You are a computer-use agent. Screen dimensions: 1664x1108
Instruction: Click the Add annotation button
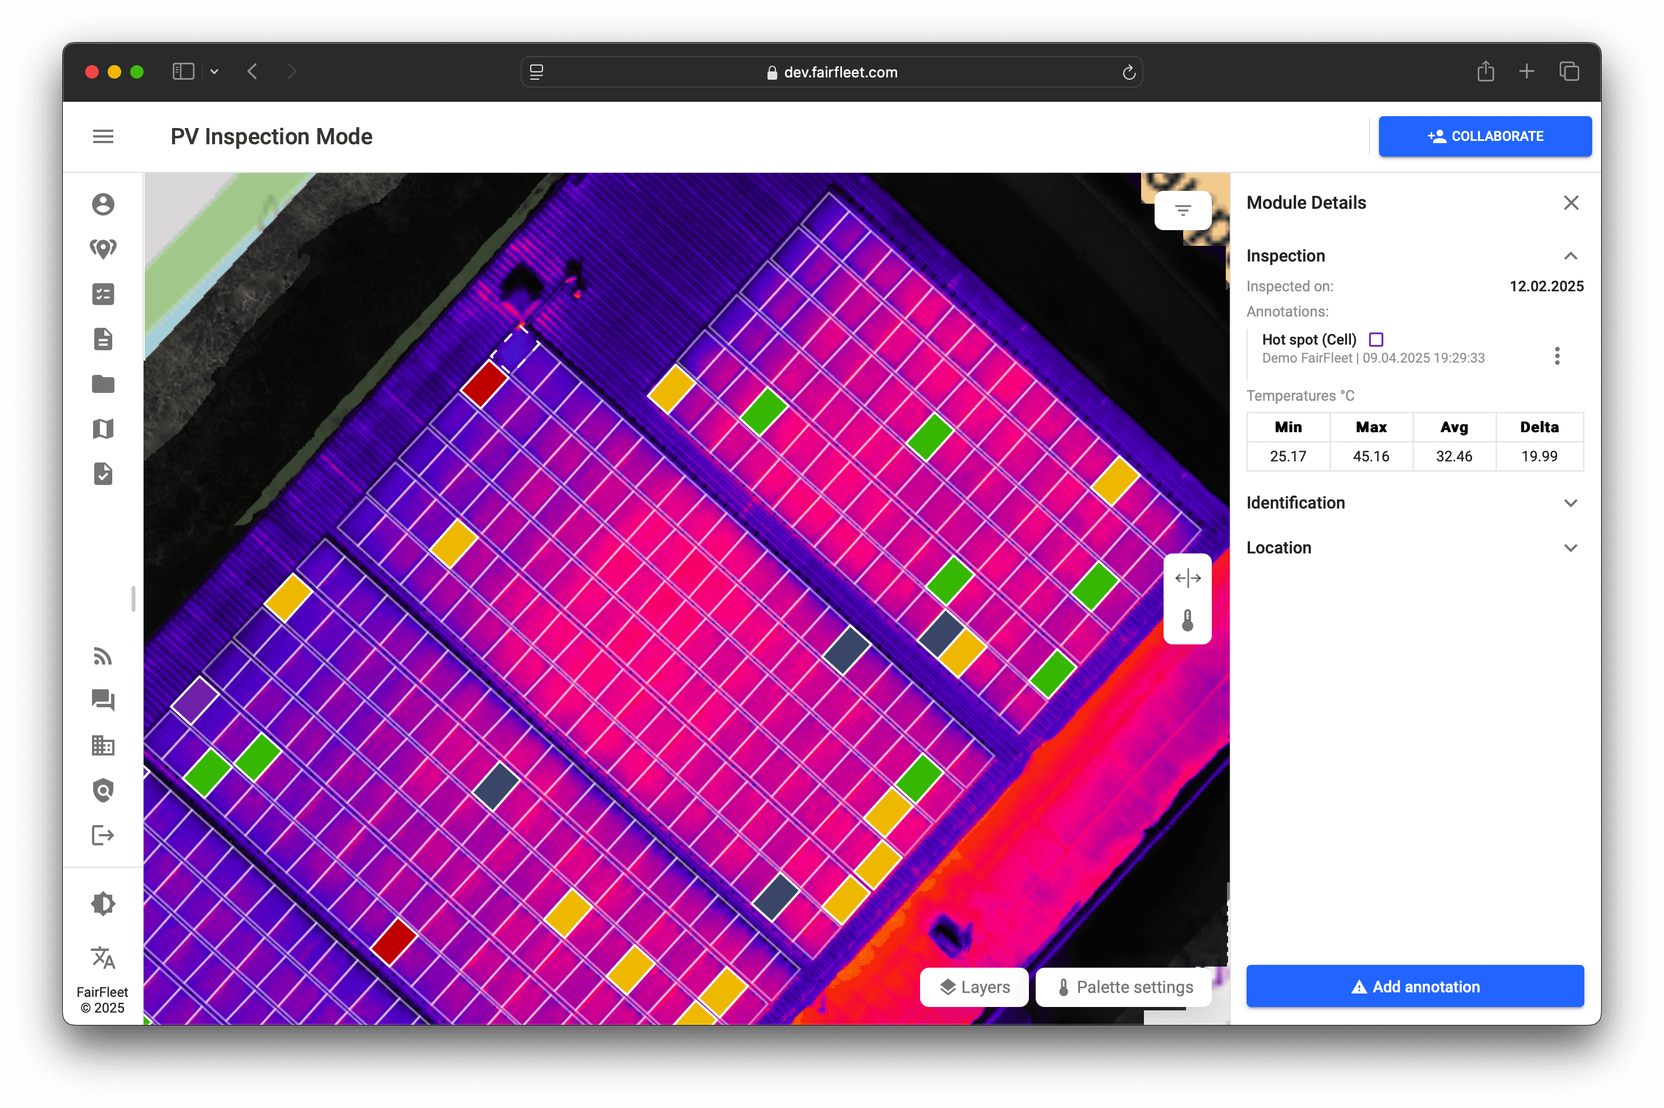tap(1415, 986)
